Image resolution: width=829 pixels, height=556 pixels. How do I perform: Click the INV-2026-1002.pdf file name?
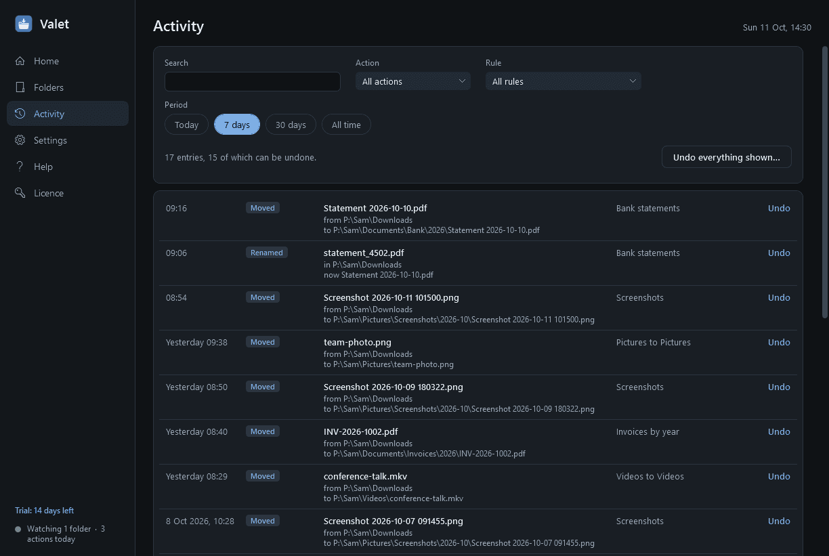click(x=361, y=431)
